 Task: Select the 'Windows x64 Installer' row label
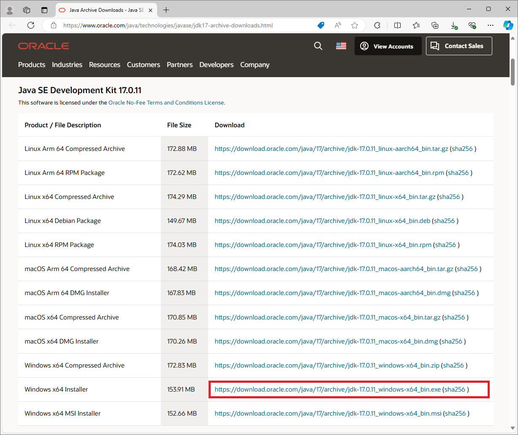click(56, 389)
